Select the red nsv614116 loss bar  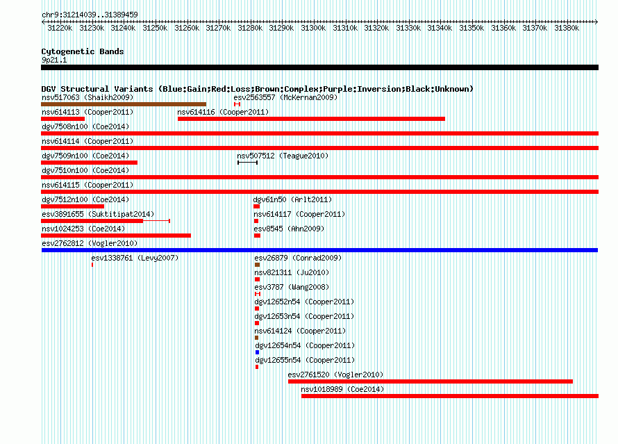[x=311, y=119]
